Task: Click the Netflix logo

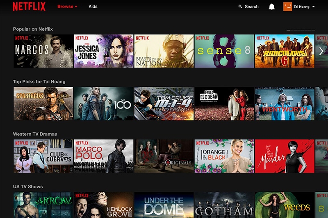Action: coord(29,7)
